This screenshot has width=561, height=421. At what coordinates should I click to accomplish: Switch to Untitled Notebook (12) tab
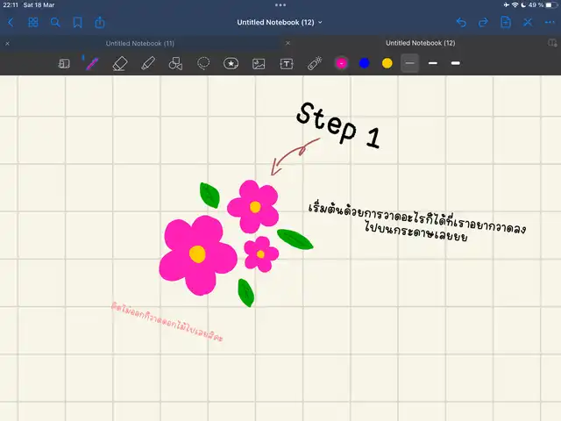[420, 43]
